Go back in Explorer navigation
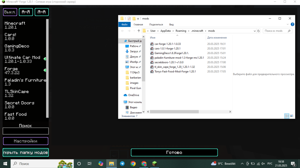Screen dimensions: 300x168 click(123, 31)
